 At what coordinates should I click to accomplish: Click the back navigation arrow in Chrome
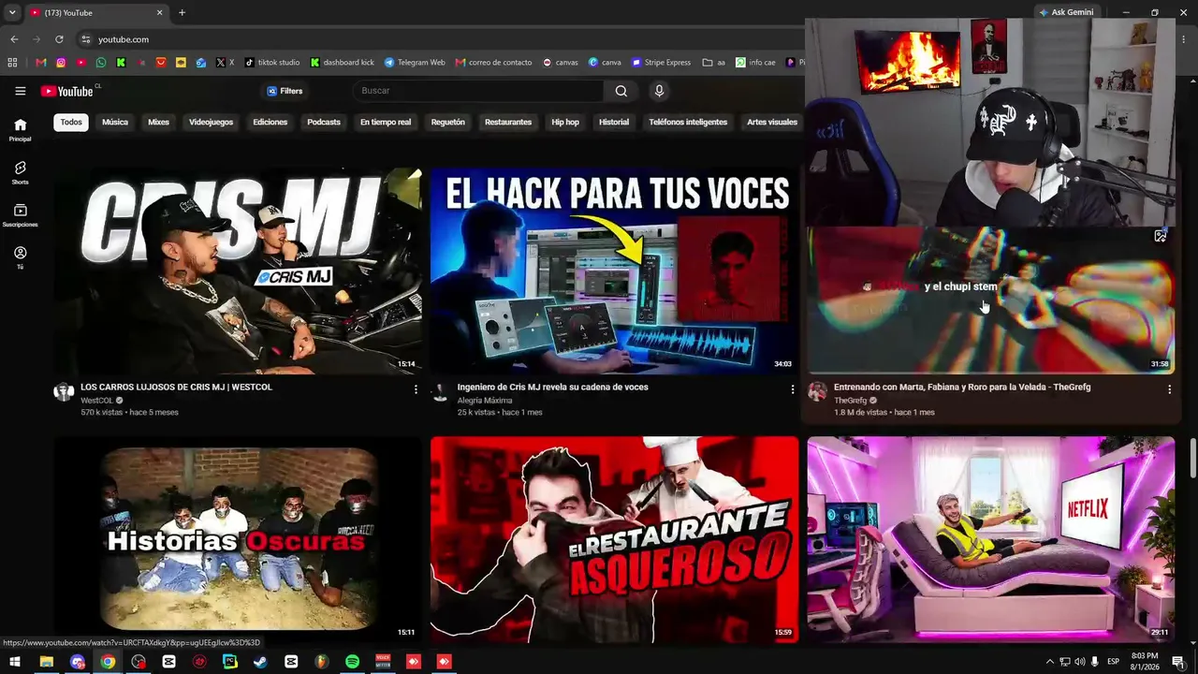point(14,39)
